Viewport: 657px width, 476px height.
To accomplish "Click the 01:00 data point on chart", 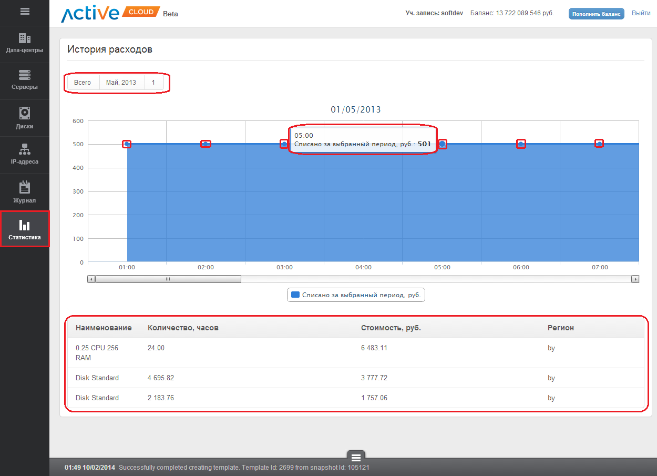I will tap(127, 144).
